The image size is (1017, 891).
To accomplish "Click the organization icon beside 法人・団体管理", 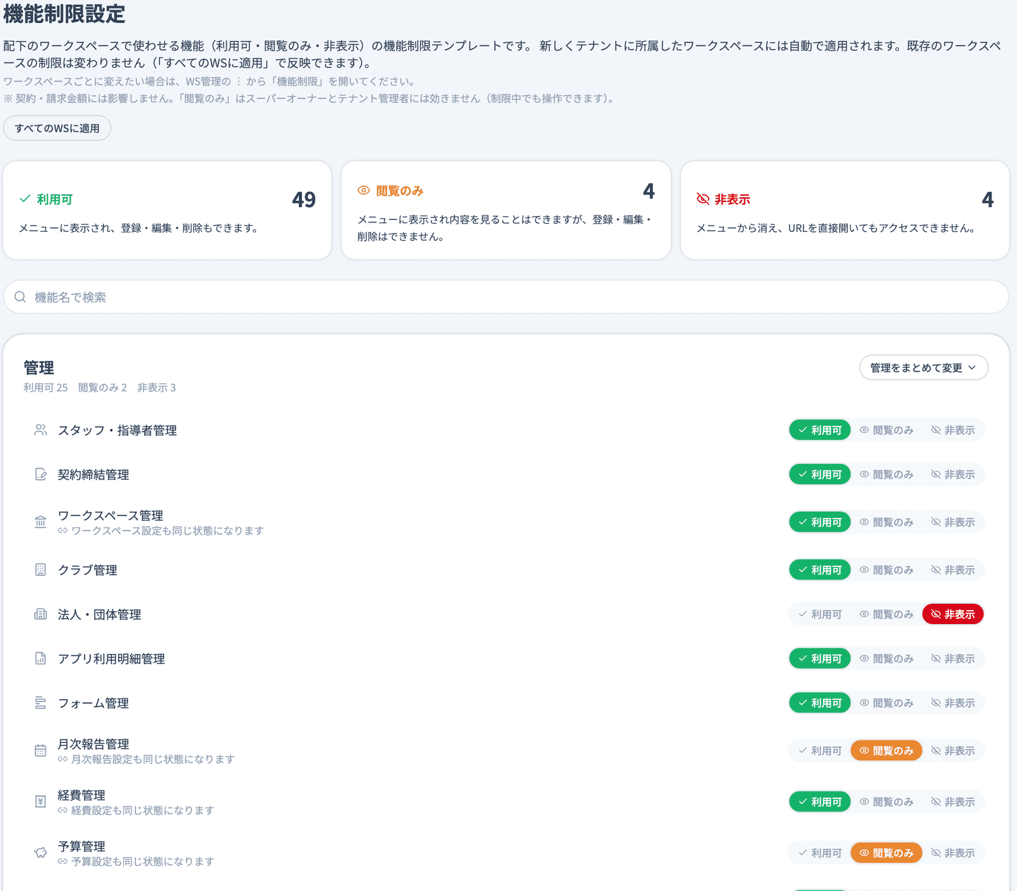I will (x=41, y=615).
